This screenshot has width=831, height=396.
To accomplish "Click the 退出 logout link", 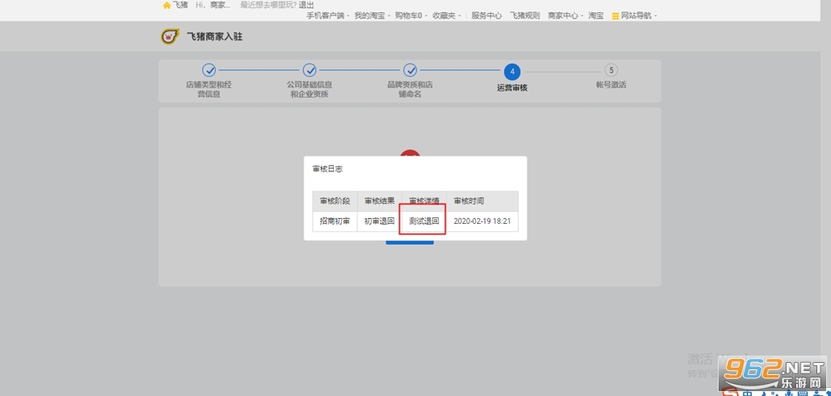I will click(x=306, y=5).
